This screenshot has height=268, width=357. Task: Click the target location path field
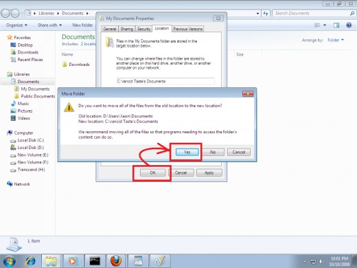click(165, 81)
